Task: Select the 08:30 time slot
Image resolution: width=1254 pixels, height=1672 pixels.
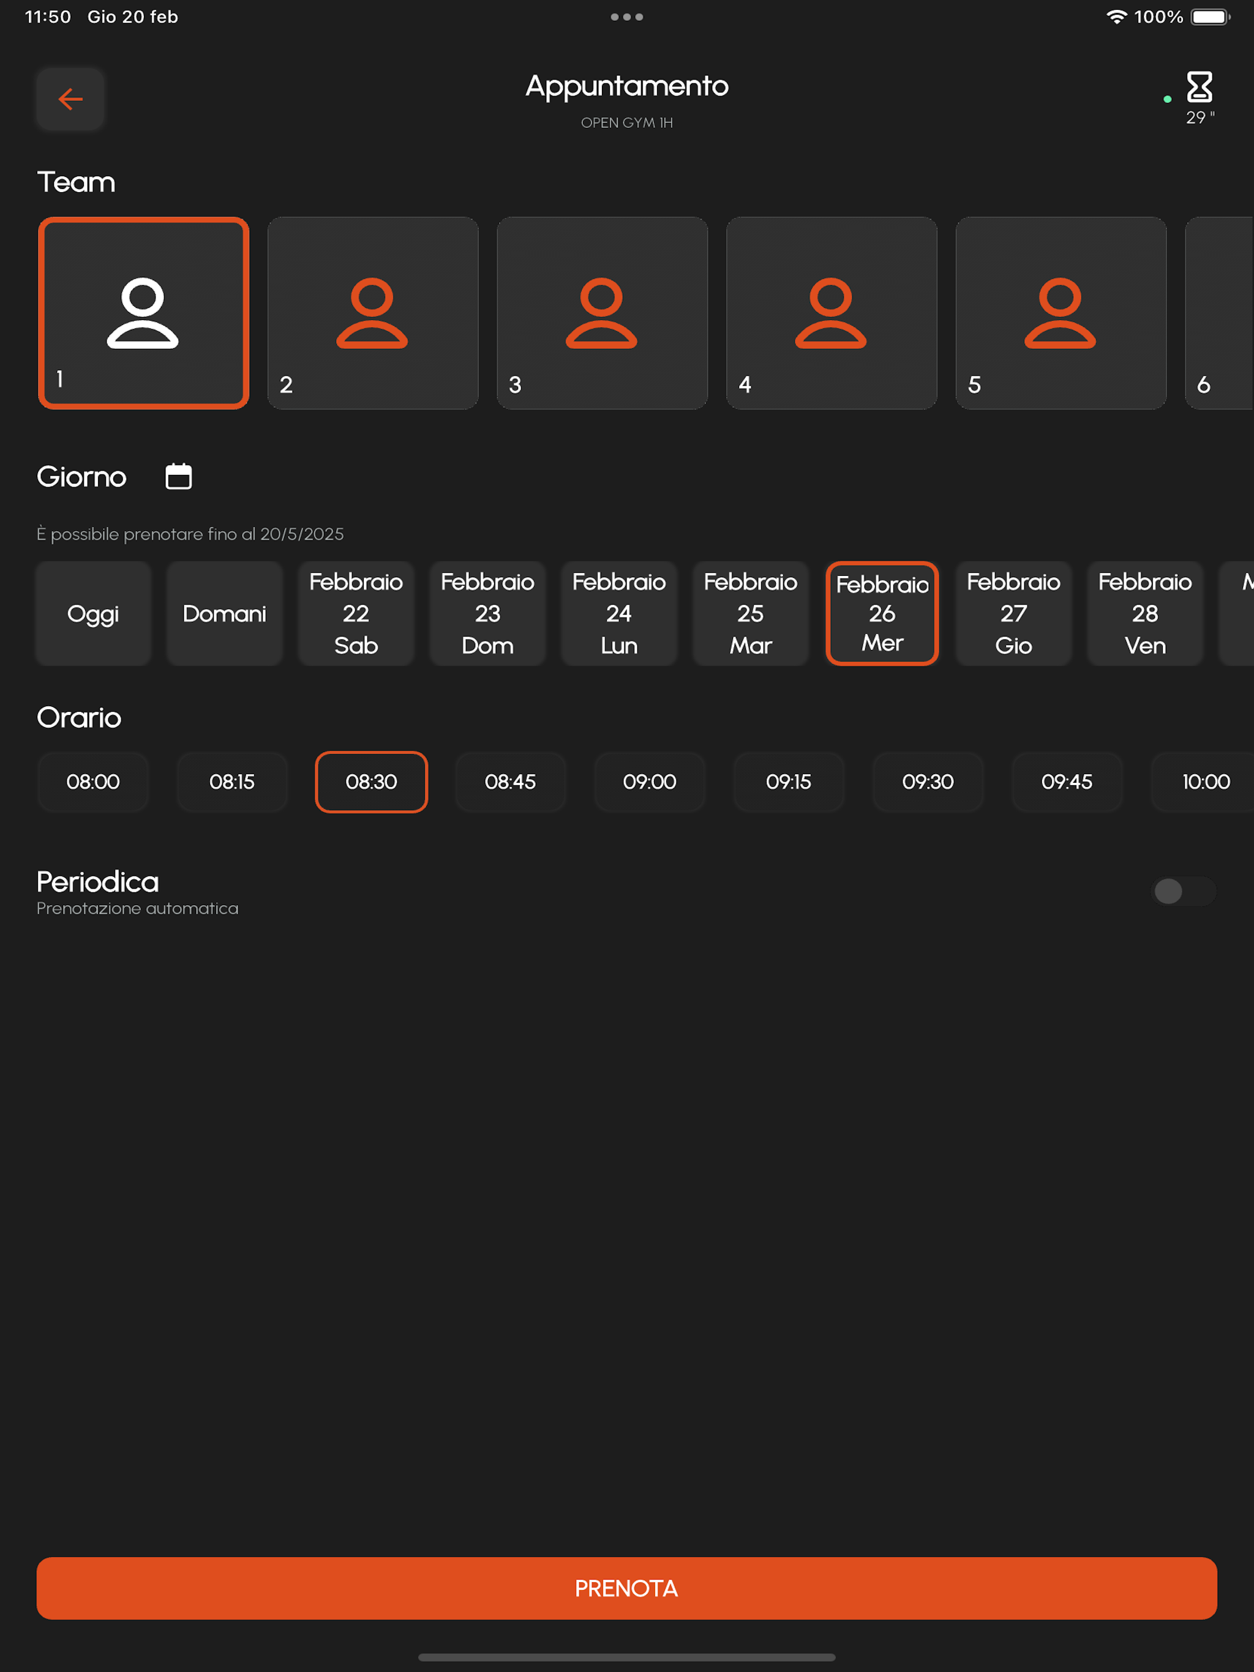Action: (x=371, y=782)
